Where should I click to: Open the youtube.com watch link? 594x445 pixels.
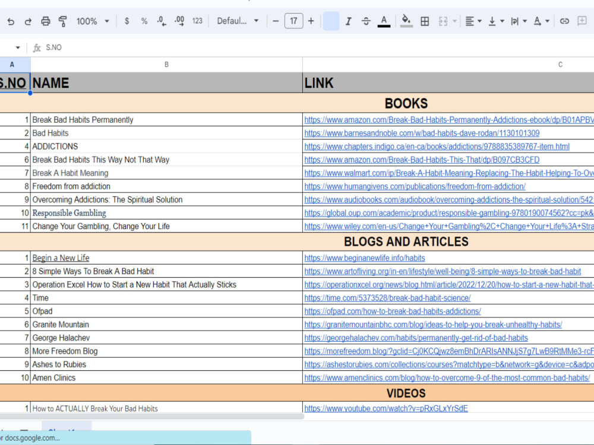pos(386,409)
